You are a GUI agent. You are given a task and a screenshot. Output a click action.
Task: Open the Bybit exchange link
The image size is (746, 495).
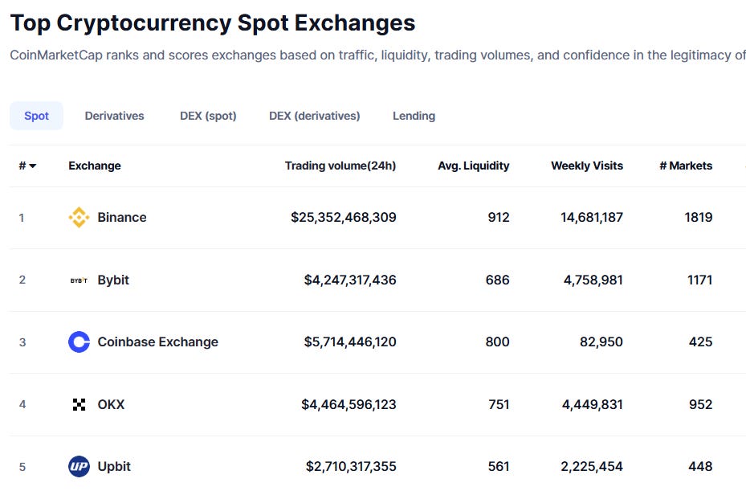(x=113, y=280)
